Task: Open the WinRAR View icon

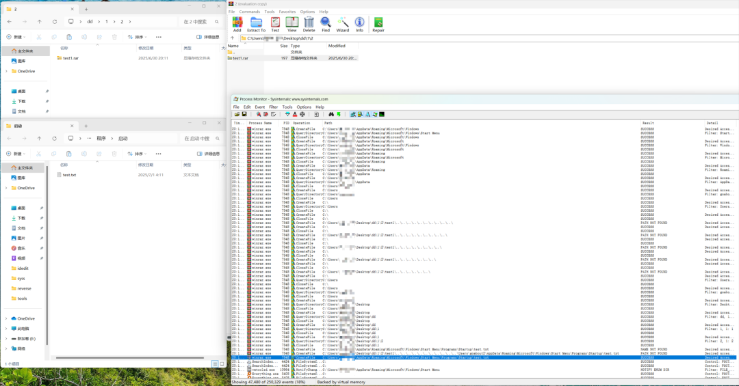Action: click(x=292, y=25)
